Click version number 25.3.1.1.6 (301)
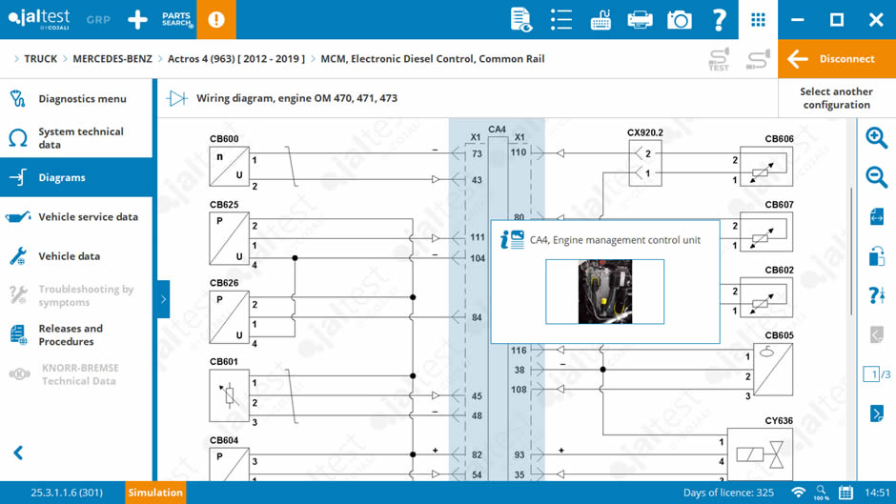Viewport: 896px width, 504px height. tap(67, 493)
